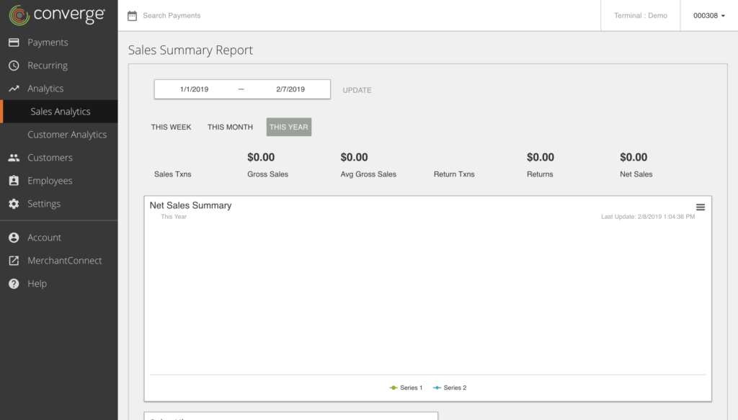
Task: Click the Converge logo
Action: 57,15
